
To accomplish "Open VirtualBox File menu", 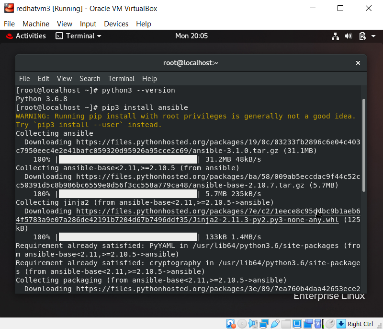I will (9, 23).
